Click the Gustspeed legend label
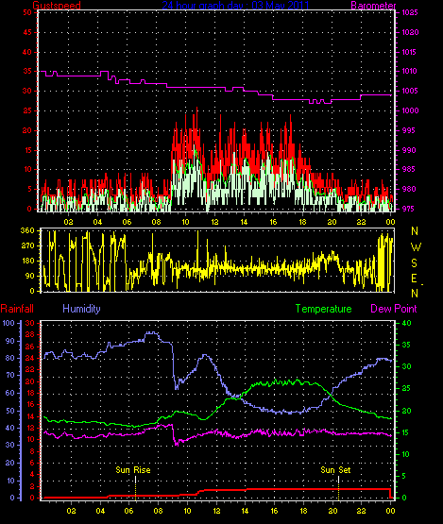443x524 pixels. tap(57, 6)
